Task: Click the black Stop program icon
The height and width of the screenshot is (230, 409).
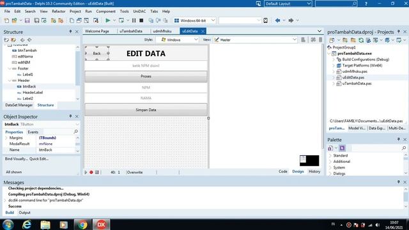Action: [141, 20]
